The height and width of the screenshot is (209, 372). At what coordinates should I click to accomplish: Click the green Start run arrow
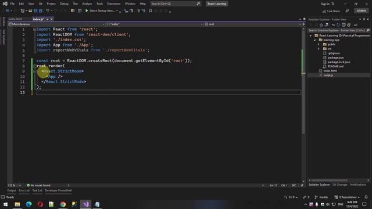point(87,10)
